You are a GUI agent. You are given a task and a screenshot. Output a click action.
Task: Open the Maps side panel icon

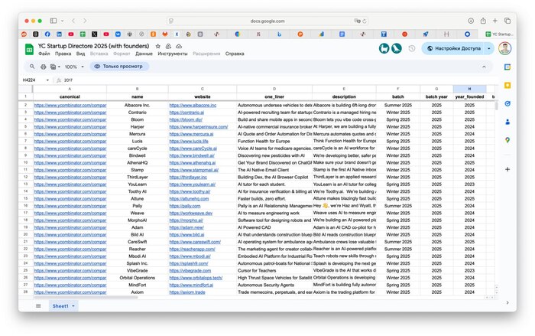coord(507,140)
